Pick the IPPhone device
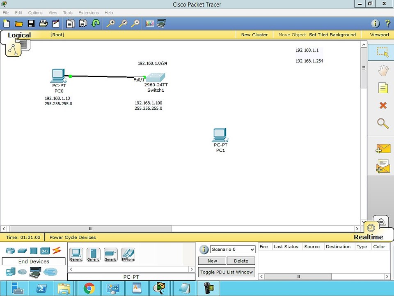Screen dimensions: 394x296 coord(128,255)
